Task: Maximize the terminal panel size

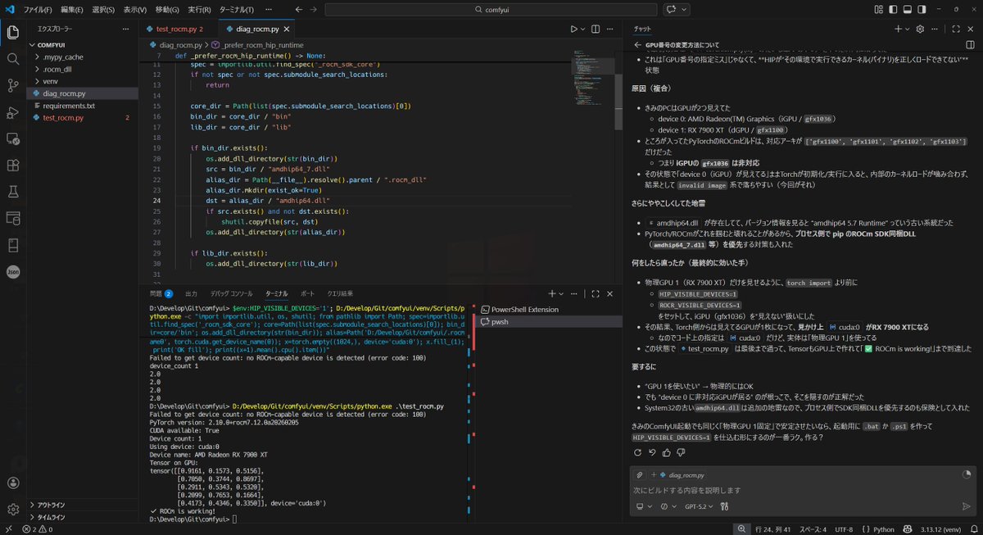Action: click(x=596, y=293)
